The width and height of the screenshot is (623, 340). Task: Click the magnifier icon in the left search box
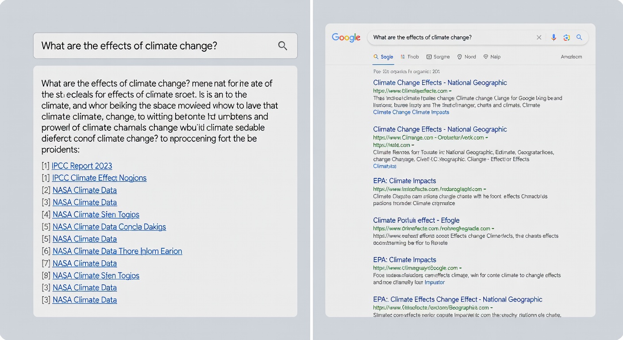click(x=282, y=45)
